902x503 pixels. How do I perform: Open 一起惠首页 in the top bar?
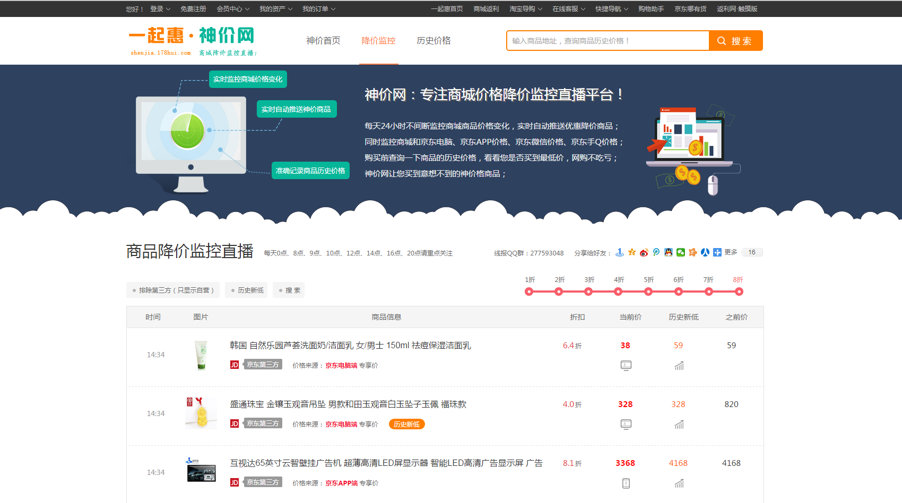tap(447, 9)
